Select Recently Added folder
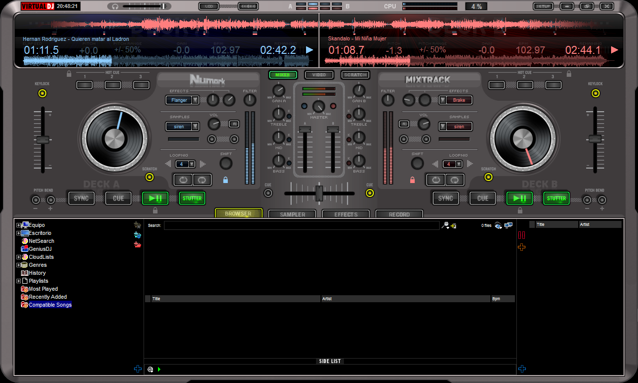Viewport: 638px width, 383px height. (48, 297)
